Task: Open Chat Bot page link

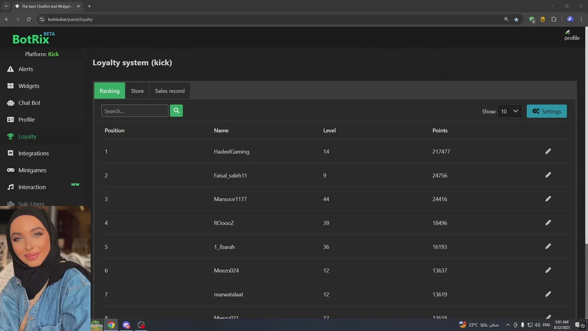Action: pos(29,103)
